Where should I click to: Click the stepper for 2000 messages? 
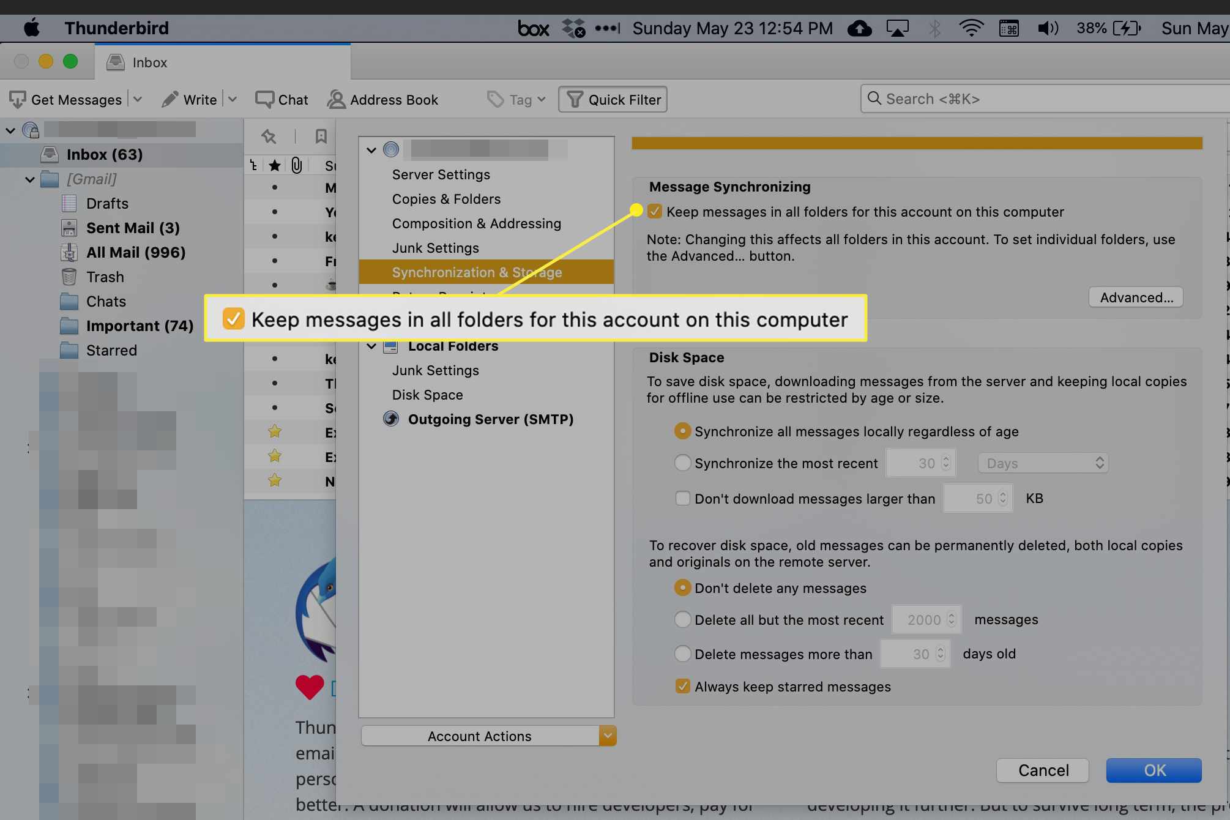tap(951, 619)
